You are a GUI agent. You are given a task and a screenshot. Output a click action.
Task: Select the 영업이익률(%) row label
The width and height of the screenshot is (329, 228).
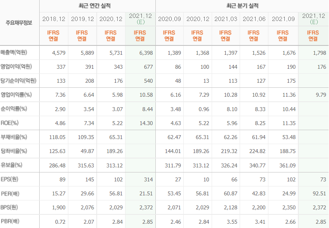point(16,95)
